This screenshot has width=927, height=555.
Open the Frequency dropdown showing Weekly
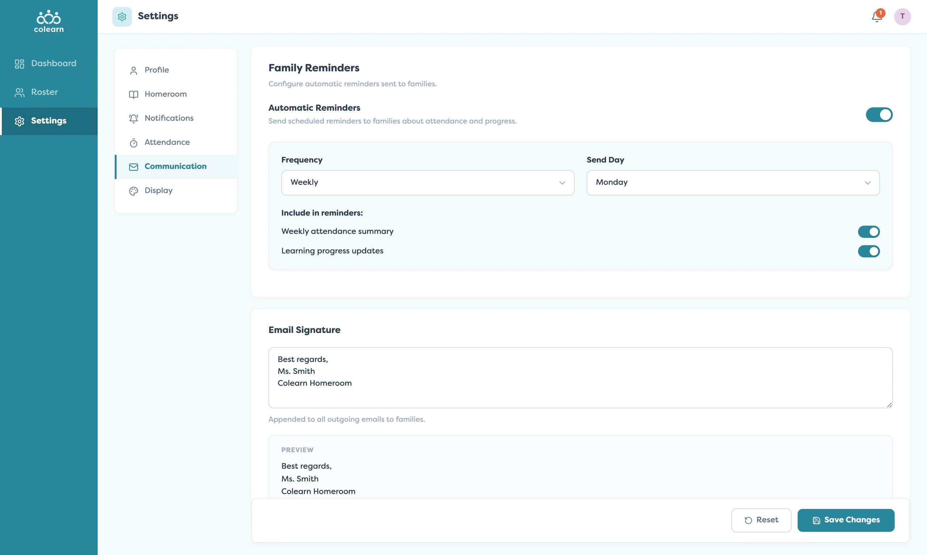(x=427, y=182)
